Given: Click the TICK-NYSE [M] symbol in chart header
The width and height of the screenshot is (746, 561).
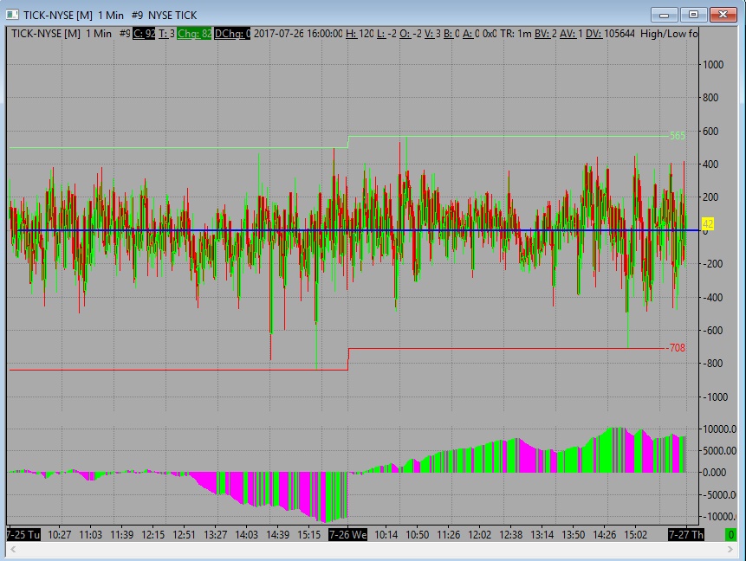Looking at the screenshot, I should pos(46,33).
